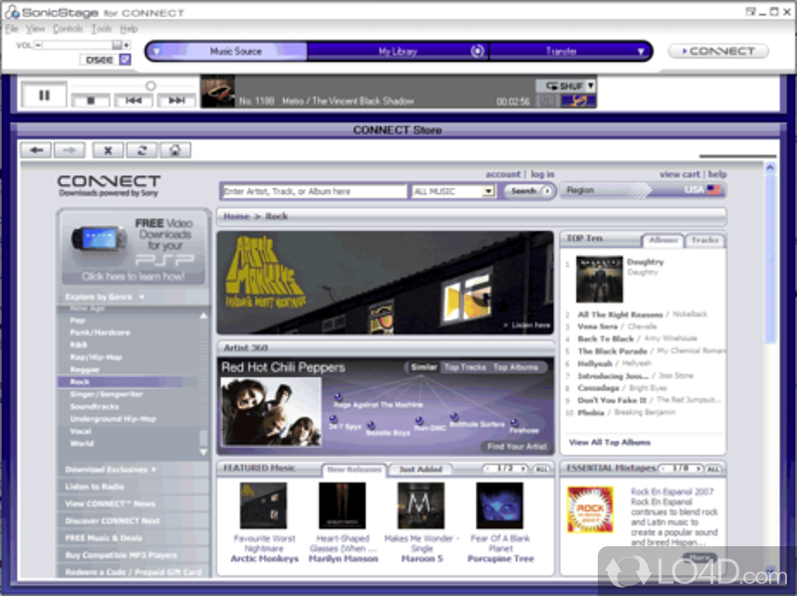Skip to the previous track
The width and height of the screenshot is (797, 596).
[x=133, y=100]
